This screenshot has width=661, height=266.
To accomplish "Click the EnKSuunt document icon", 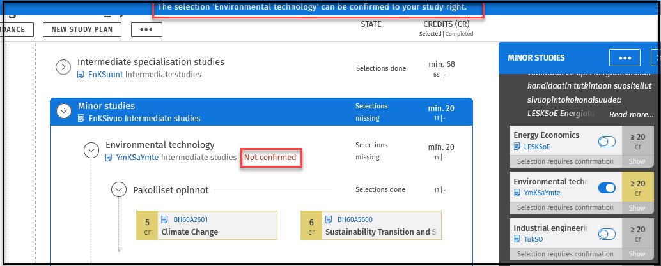I will (81, 75).
